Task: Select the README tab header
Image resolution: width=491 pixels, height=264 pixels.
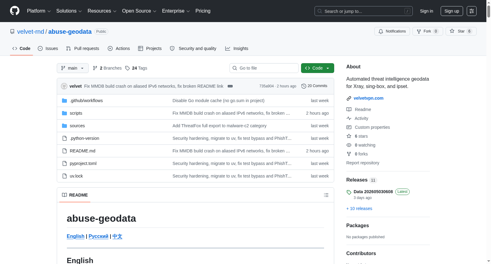Action: coord(75,195)
